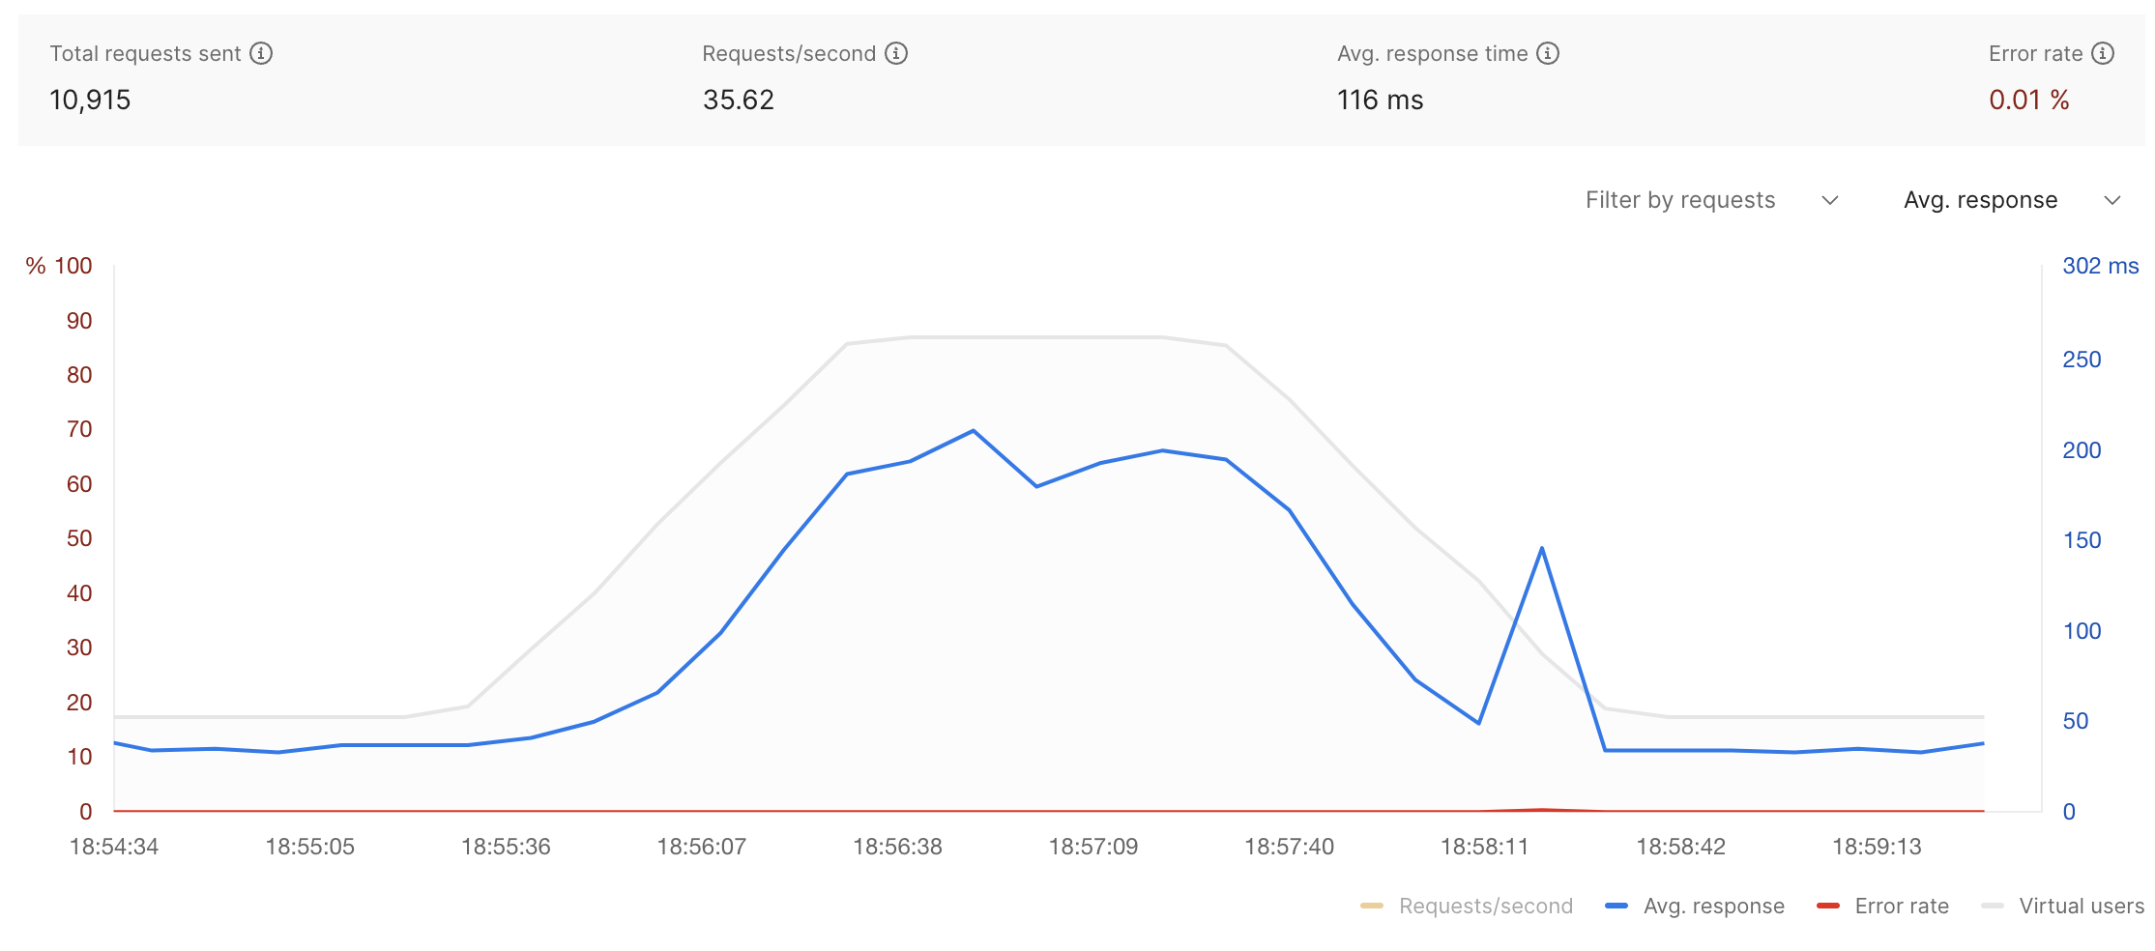Image resolution: width=2155 pixels, height=951 pixels.
Task: Open the Filter by requests dropdown
Action: point(1711,200)
